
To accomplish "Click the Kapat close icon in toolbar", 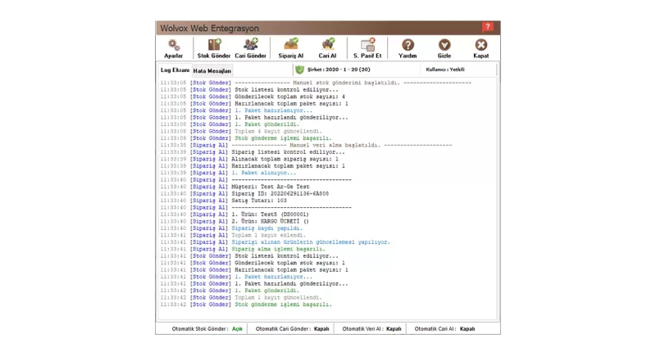I will pyautogui.click(x=481, y=45).
